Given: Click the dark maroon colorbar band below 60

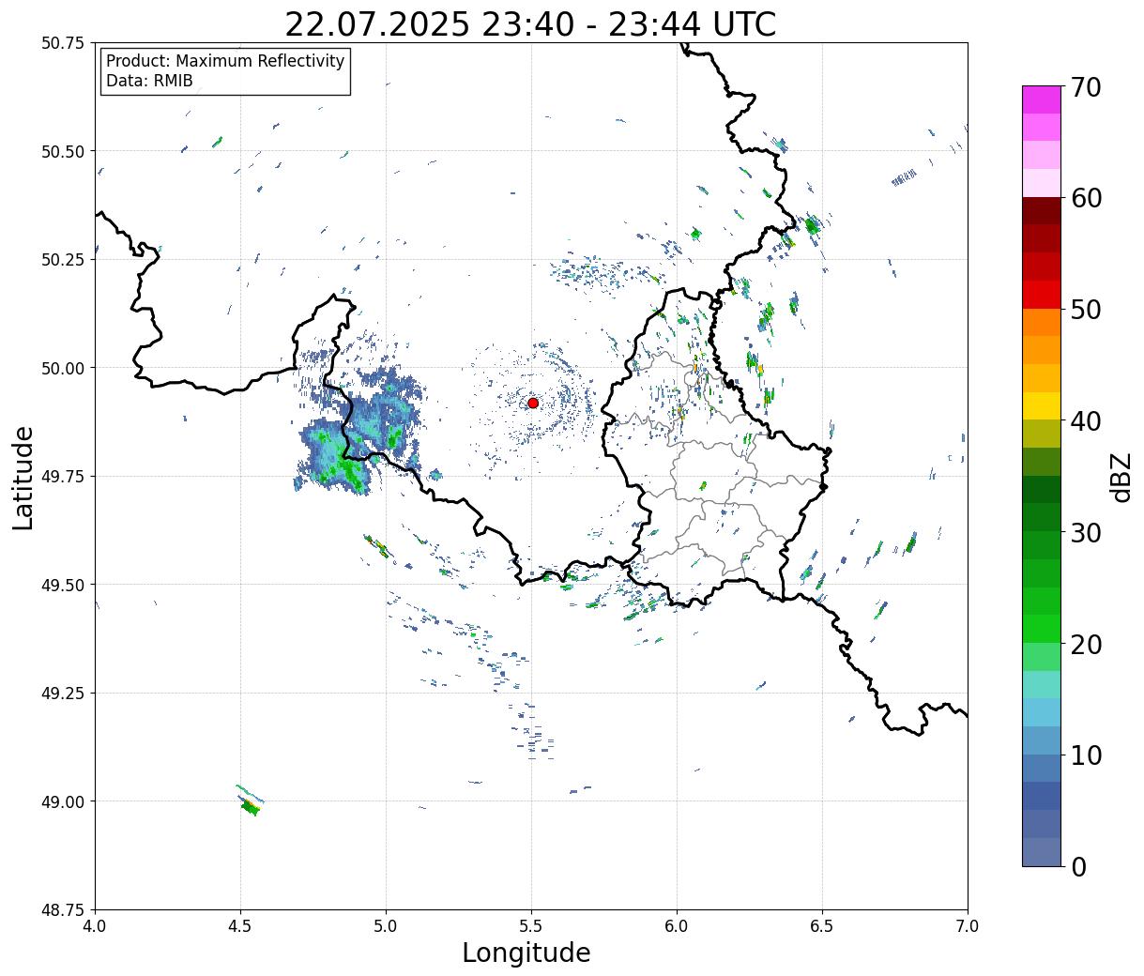Looking at the screenshot, I should (x=1042, y=211).
